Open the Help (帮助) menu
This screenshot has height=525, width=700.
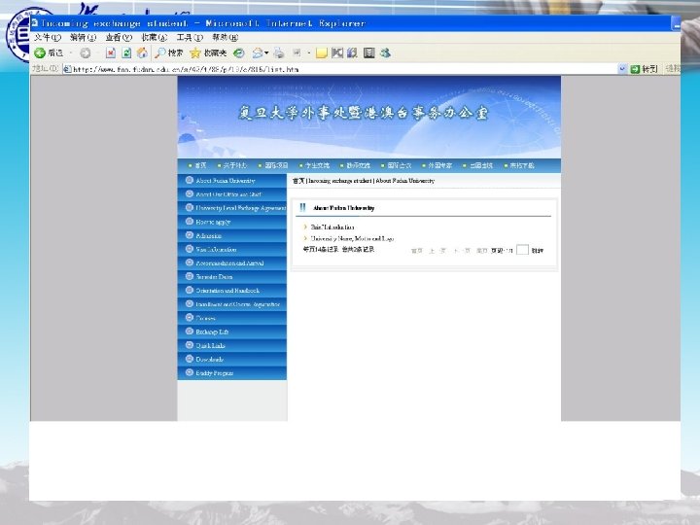click(225, 38)
